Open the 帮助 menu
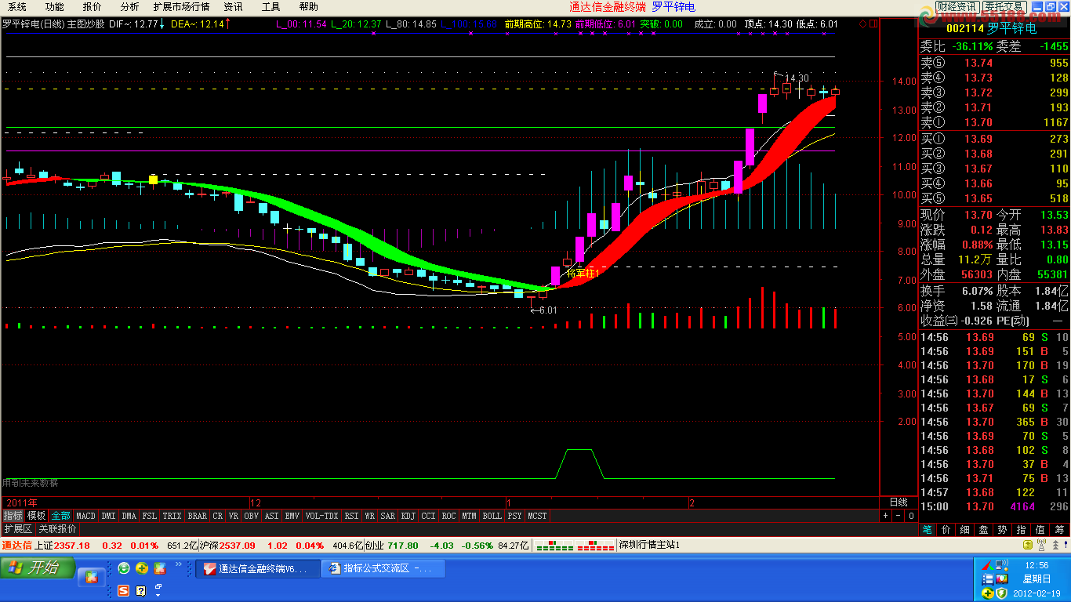 pos(308,7)
